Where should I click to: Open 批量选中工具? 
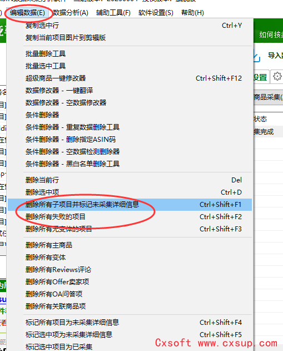[130, 66]
